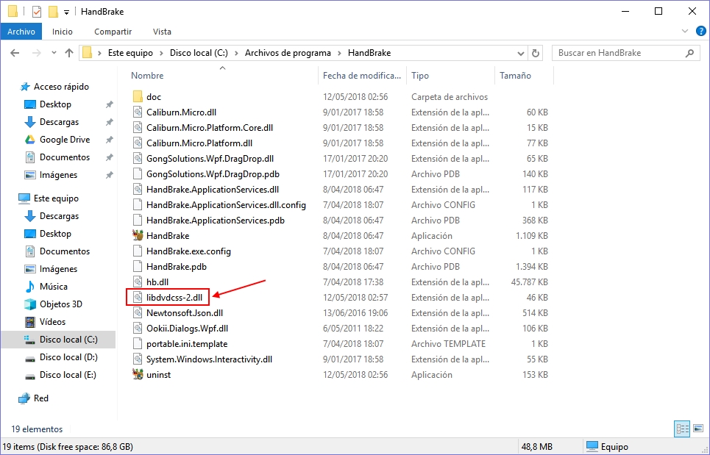Click the new folder icon in title bar
This screenshot has width=710, height=455.
(54, 11)
